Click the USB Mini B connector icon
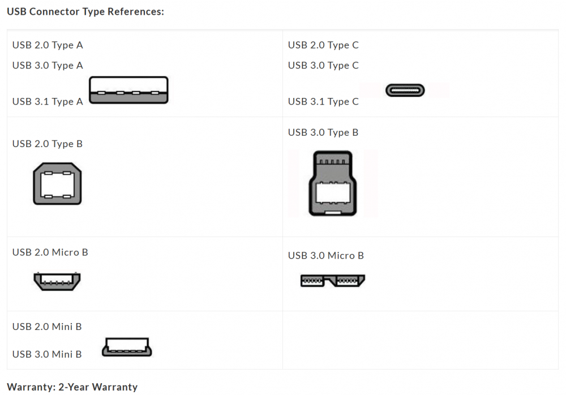 pos(127,347)
